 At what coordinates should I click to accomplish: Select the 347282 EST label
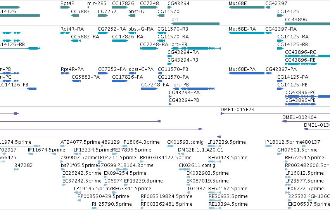[x=23, y=165]
